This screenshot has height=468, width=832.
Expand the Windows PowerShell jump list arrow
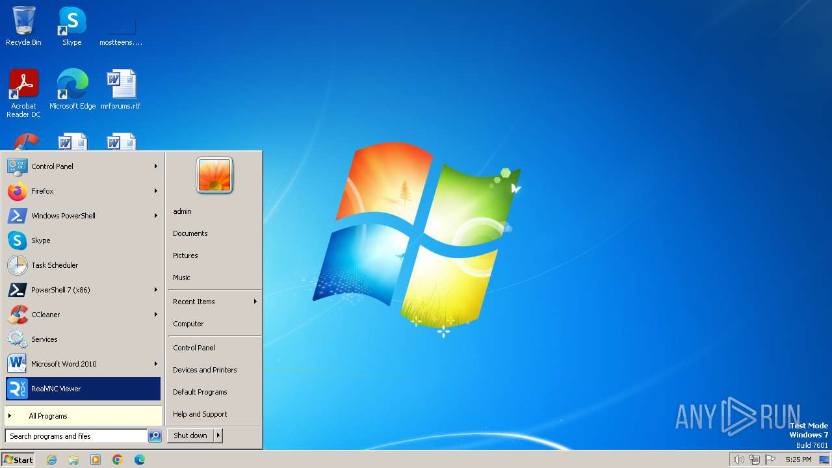(x=156, y=216)
